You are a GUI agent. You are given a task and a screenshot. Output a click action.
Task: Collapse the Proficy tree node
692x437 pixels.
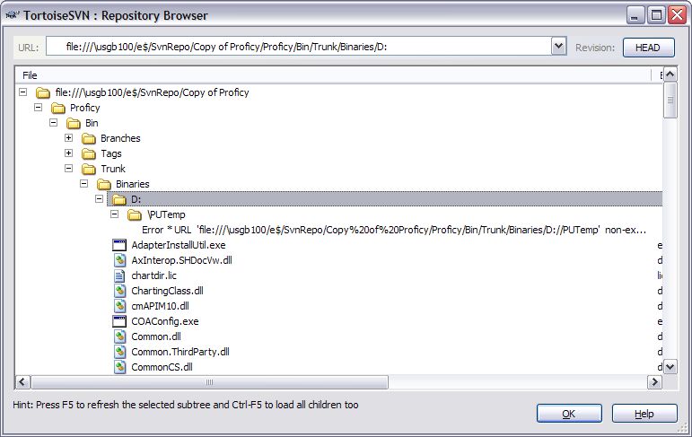[39, 108]
